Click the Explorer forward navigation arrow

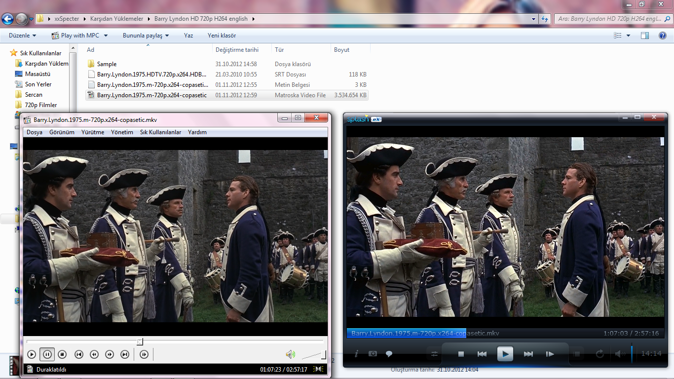(x=21, y=19)
